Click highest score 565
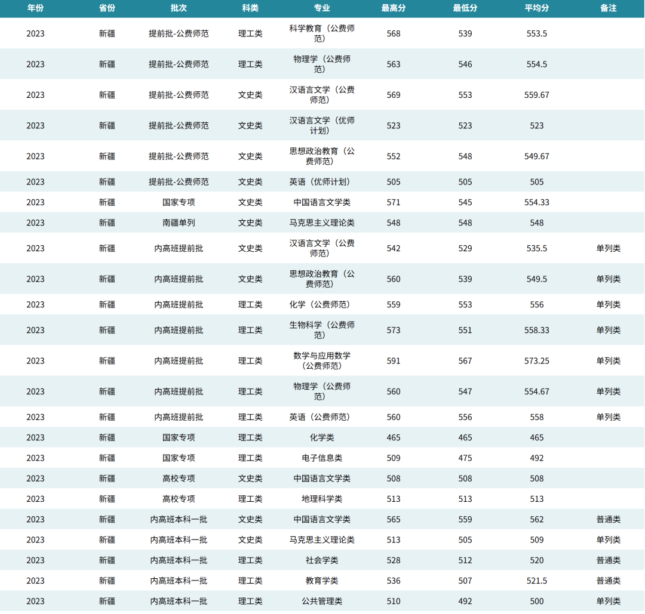The image size is (645, 614). pyautogui.click(x=393, y=520)
